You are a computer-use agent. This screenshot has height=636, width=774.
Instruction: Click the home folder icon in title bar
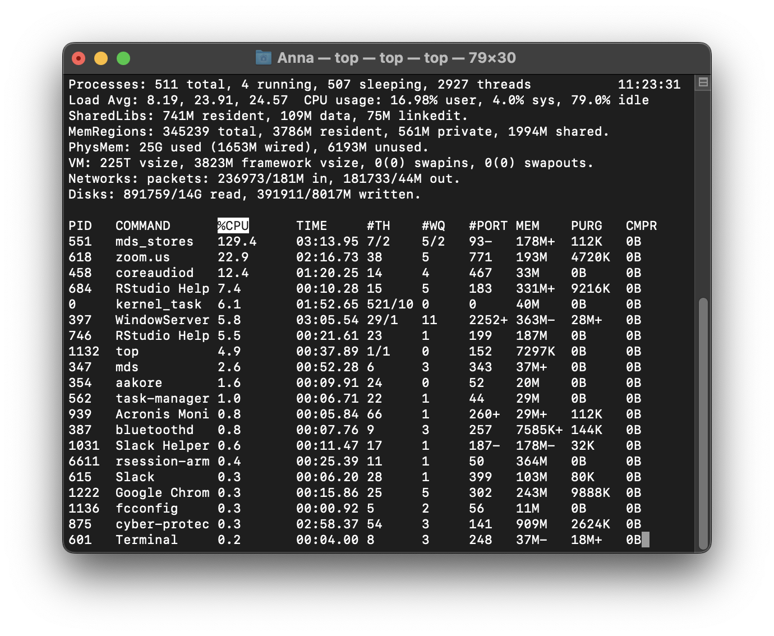pos(263,58)
